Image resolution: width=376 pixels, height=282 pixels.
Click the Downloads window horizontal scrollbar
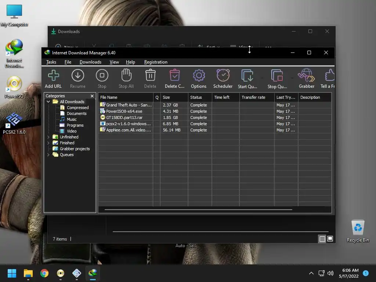click(x=221, y=232)
